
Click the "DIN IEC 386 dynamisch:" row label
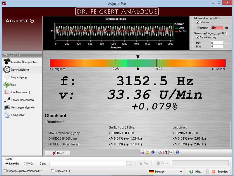65,144
